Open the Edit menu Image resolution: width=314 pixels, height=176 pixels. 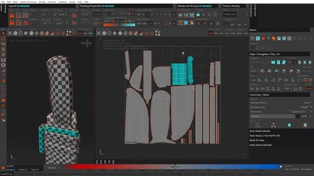(9, 2)
